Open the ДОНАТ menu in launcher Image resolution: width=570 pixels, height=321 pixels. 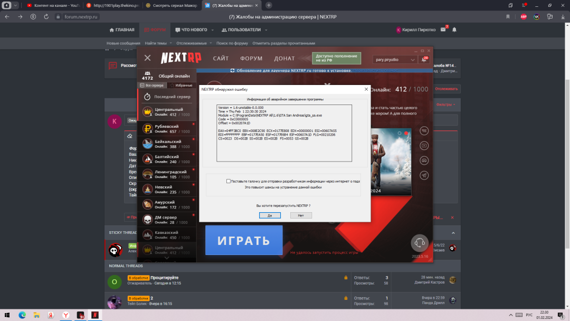pos(284,58)
